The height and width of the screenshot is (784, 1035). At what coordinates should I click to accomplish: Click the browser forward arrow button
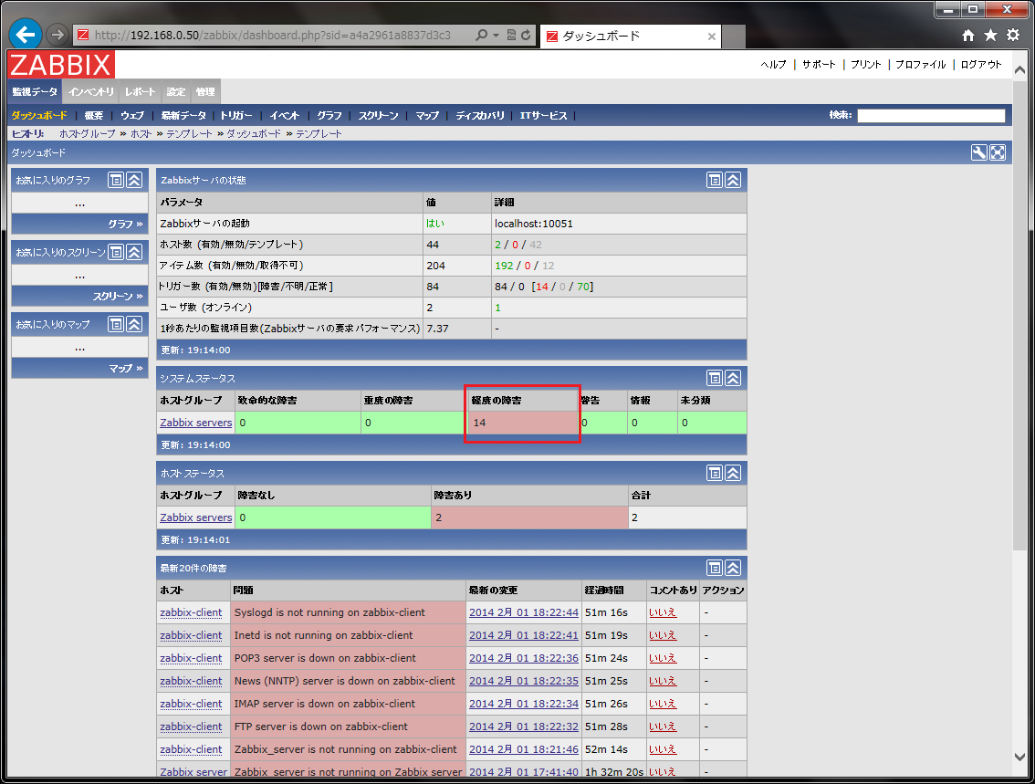point(57,35)
